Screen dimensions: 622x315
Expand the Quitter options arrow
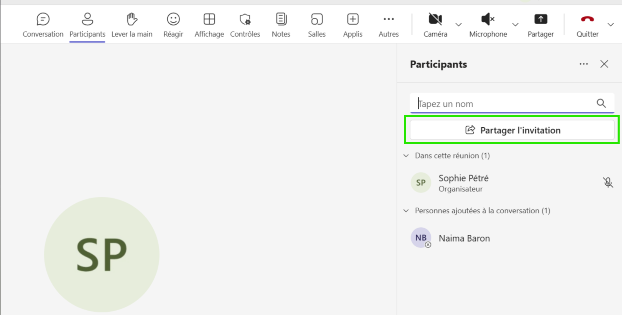click(x=610, y=25)
